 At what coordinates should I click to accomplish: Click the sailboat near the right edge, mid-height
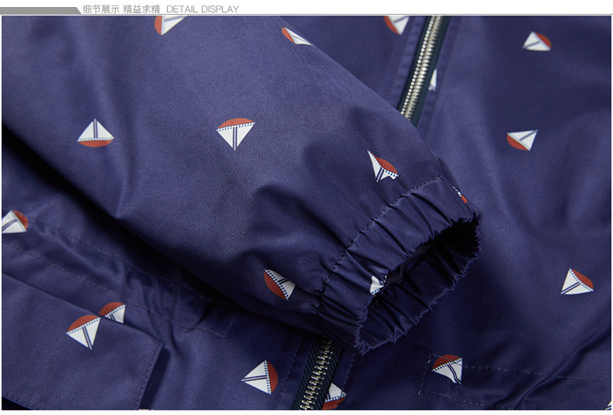[577, 281]
